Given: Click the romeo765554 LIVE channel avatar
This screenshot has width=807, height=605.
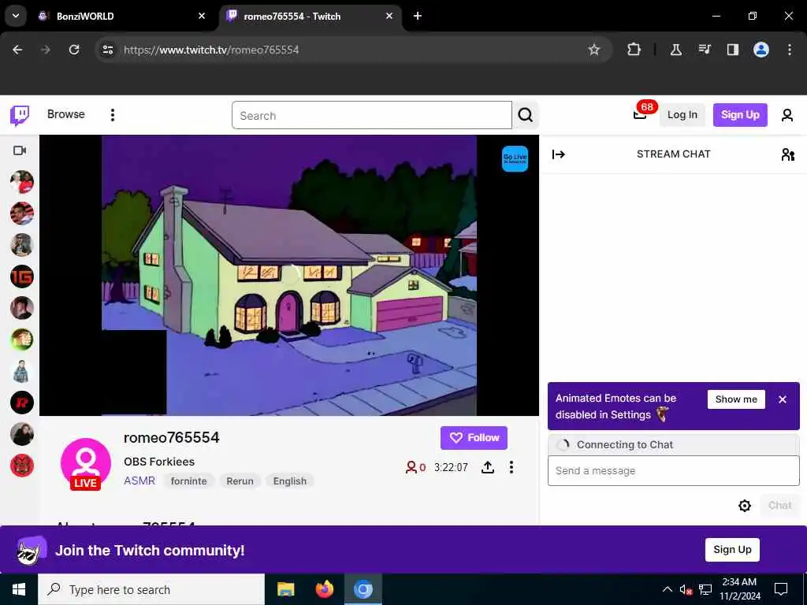Looking at the screenshot, I should pyautogui.click(x=86, y=463).
